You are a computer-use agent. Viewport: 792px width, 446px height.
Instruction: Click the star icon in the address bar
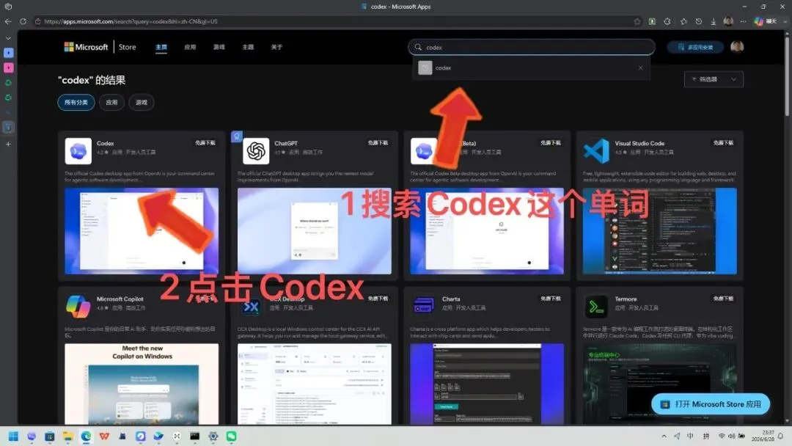(x=637, y=21)
